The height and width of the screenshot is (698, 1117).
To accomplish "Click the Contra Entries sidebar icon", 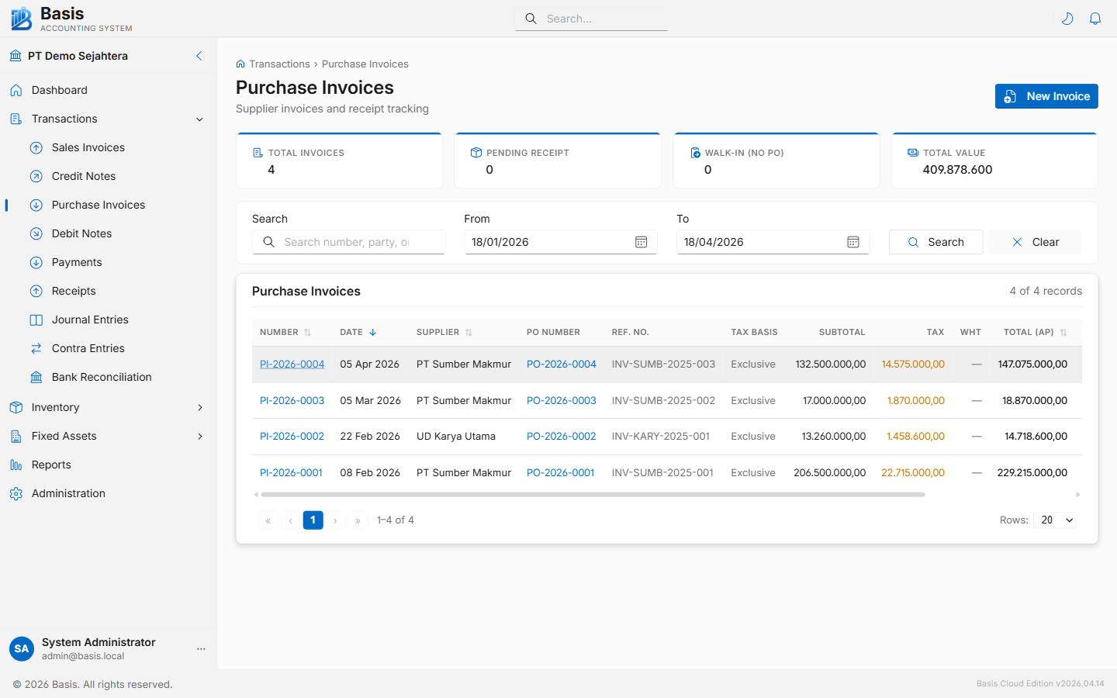I will [36, 347].
